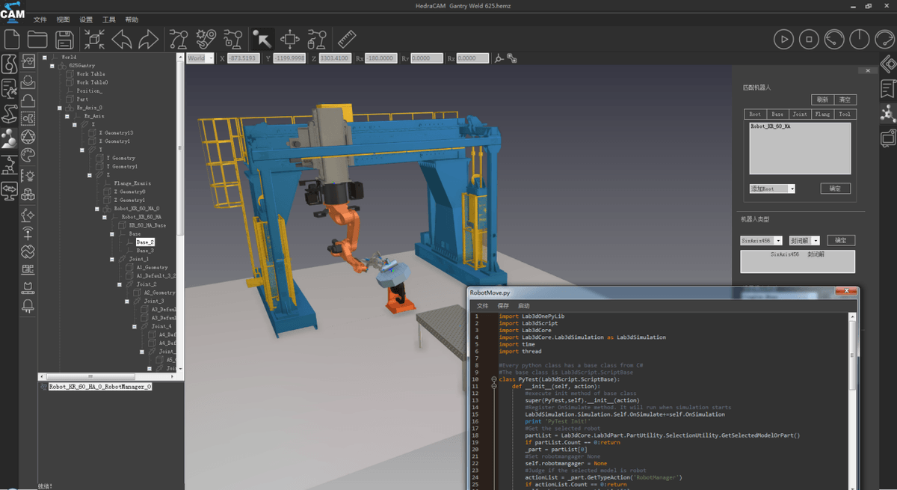The image size is (897, 490).
Task: Click the stacked boxes icon in the left toolbar
Action: 28,195
